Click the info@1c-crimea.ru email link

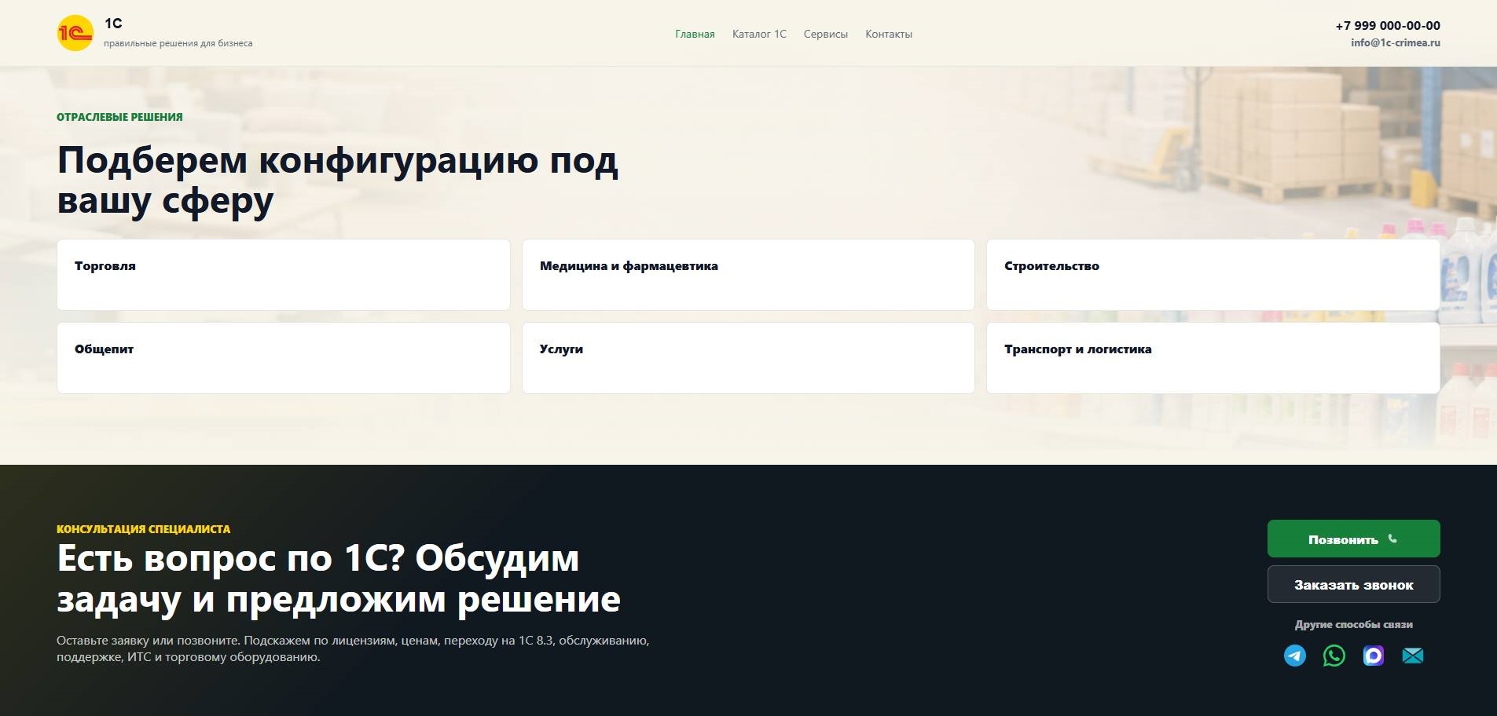[x=1396, y=42]
